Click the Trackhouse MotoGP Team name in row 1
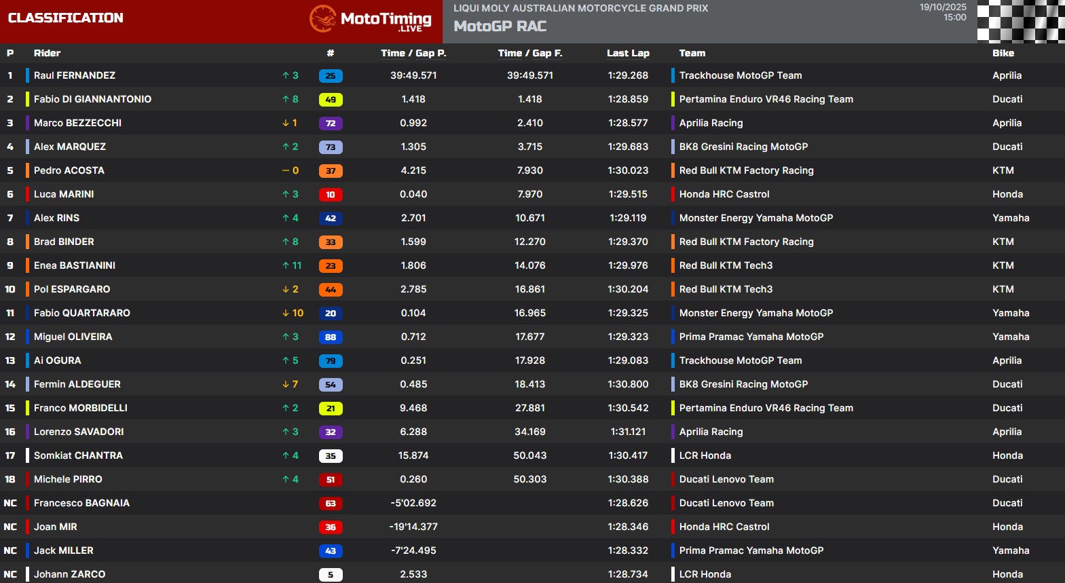Viewport: 1065px width, 583px height. [x=740, y=75]
